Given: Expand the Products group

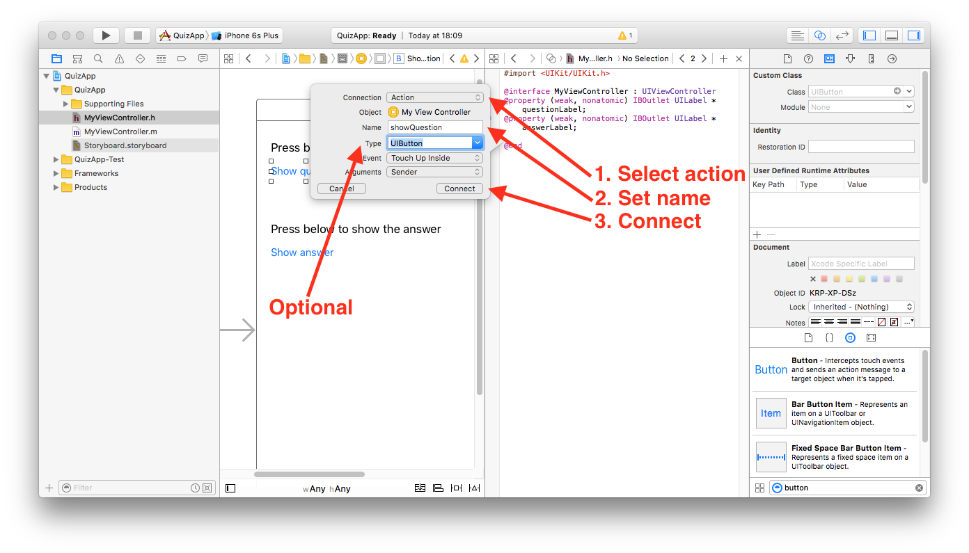Looking at the screenshot, I should (x=56, y=187).
